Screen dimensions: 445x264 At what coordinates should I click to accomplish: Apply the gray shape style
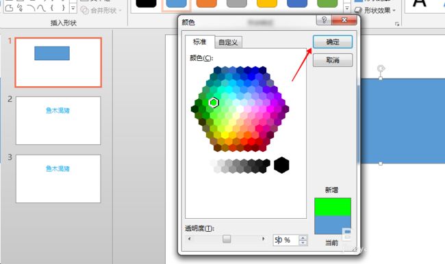coord(237,3)
